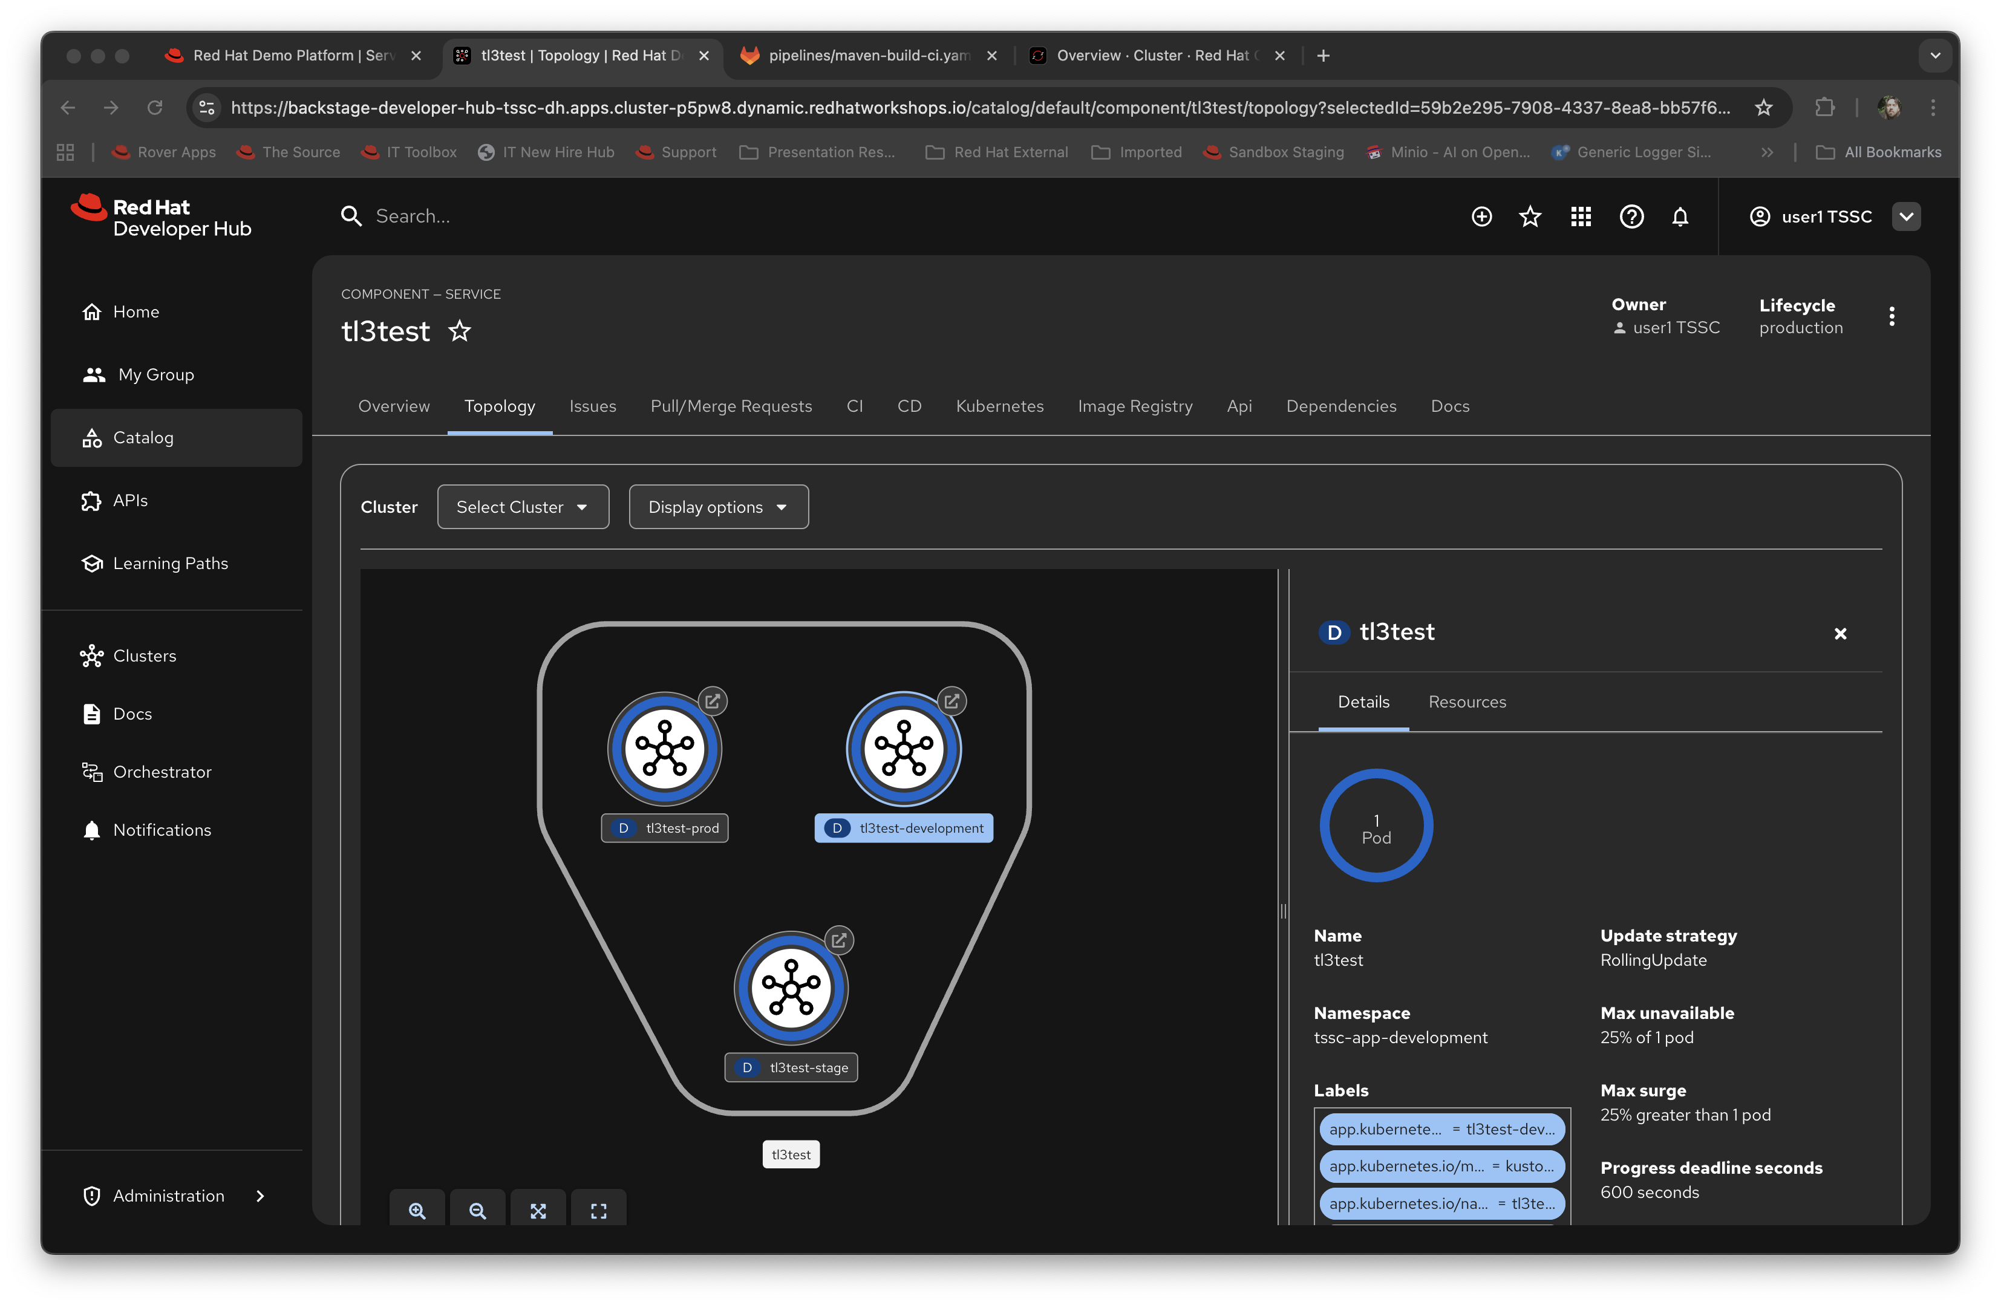
Task: Open the app grid launcher icon
Action: click(x=1581, y=216)
